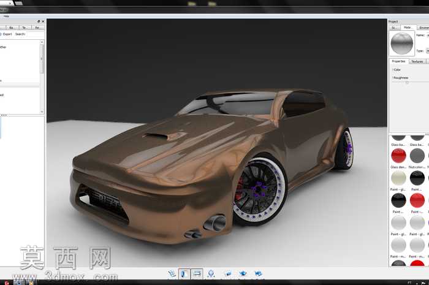Screen dimensions: 429x285
Task: Open the Help menu
Action: pos(6,17)
